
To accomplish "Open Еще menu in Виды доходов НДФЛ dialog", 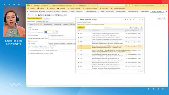I will (x=136, y=27).
